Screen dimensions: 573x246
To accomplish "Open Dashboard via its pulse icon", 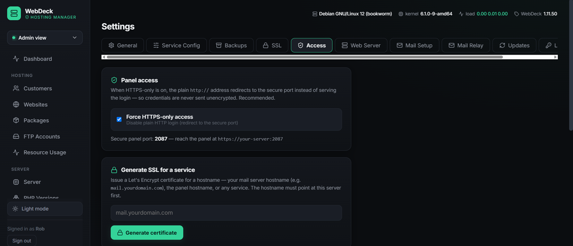I will tap(16, 59).
